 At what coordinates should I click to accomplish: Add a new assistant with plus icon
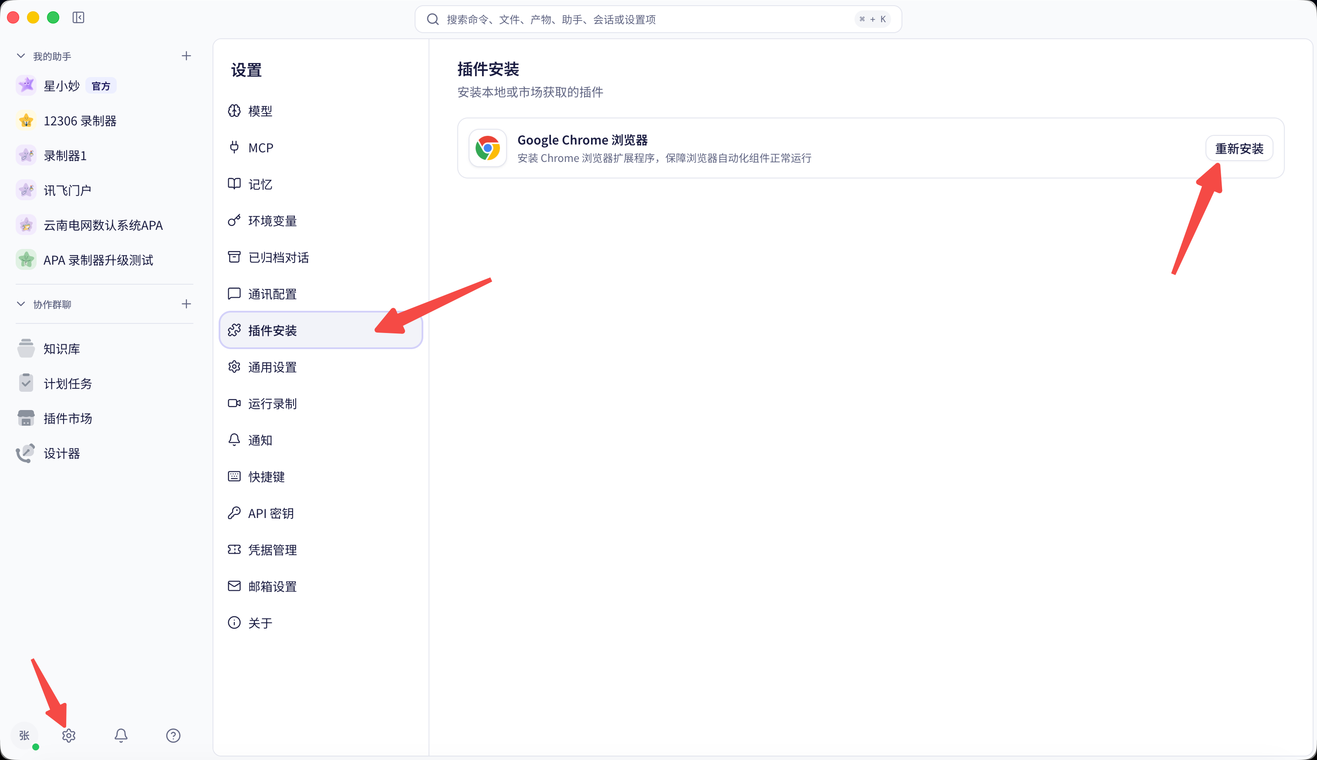186,56
